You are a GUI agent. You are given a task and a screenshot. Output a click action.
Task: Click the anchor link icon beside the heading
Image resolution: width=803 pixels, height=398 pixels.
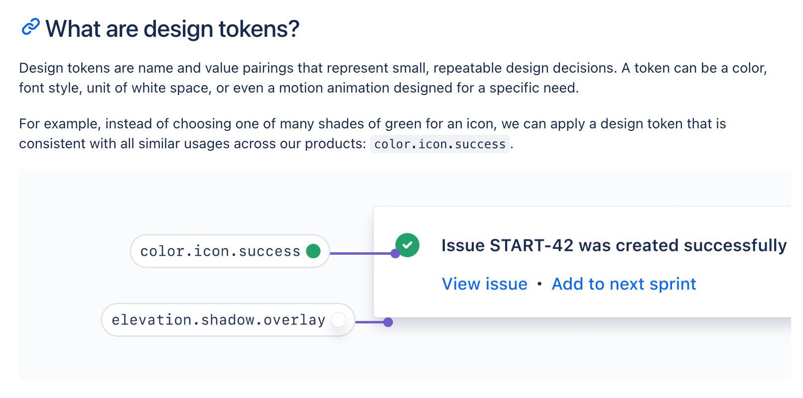click(x=30, y=27)
